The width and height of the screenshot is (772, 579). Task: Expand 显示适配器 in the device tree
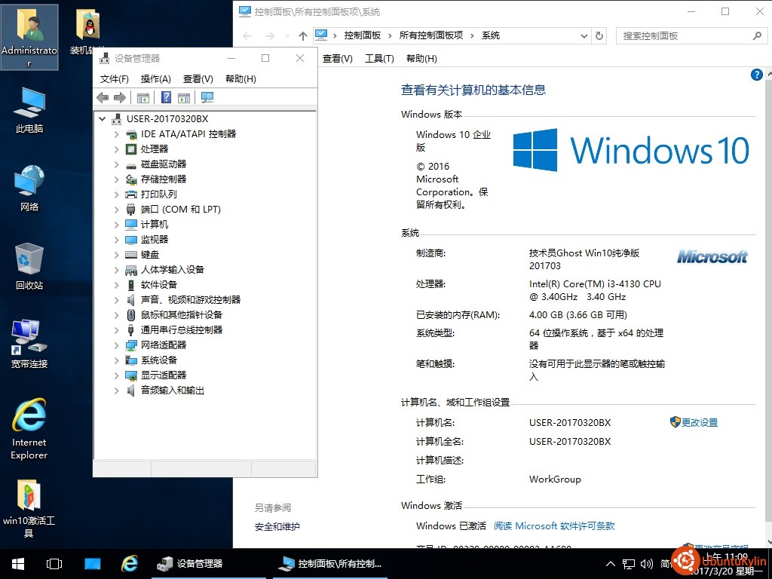(117, 375)
